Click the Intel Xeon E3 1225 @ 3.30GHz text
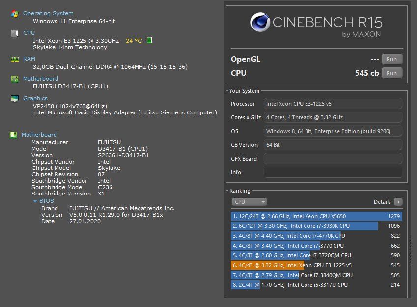Viewport: 417px width, 307px height. (x=76, y=41)
